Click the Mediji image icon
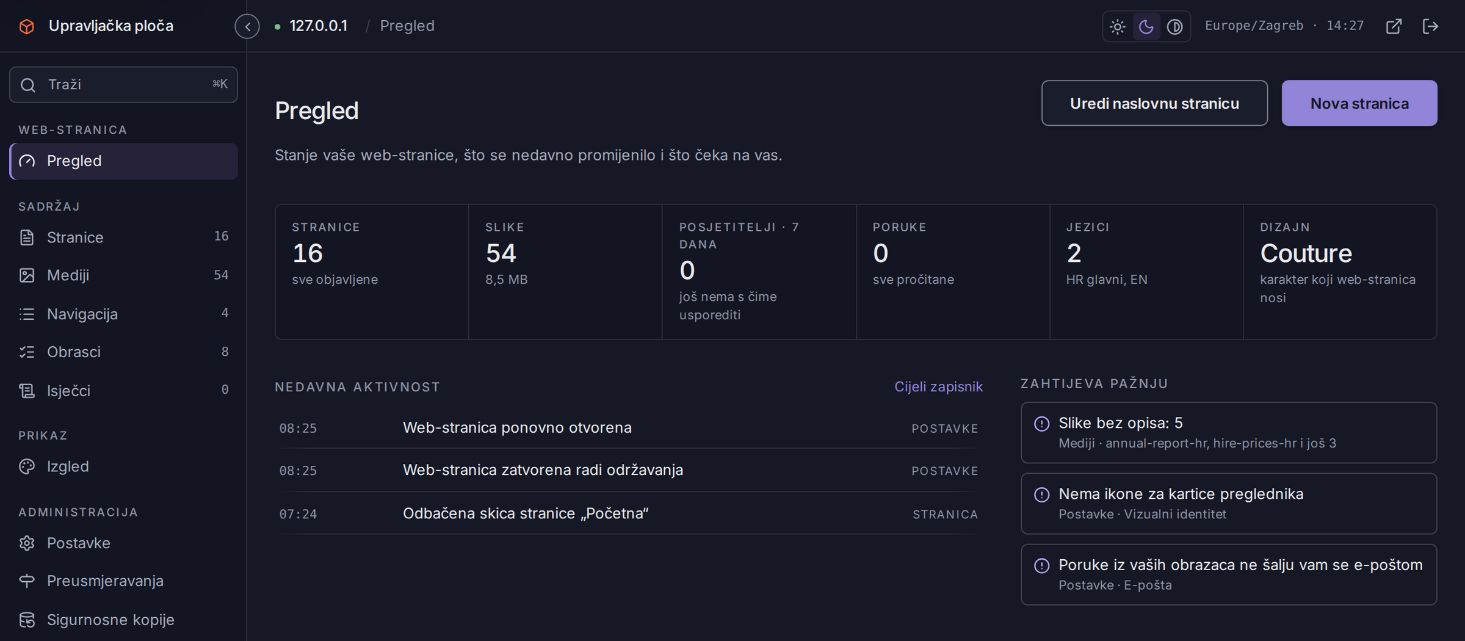The height and width of the screenshot is (641, 1465). [27, 275]
